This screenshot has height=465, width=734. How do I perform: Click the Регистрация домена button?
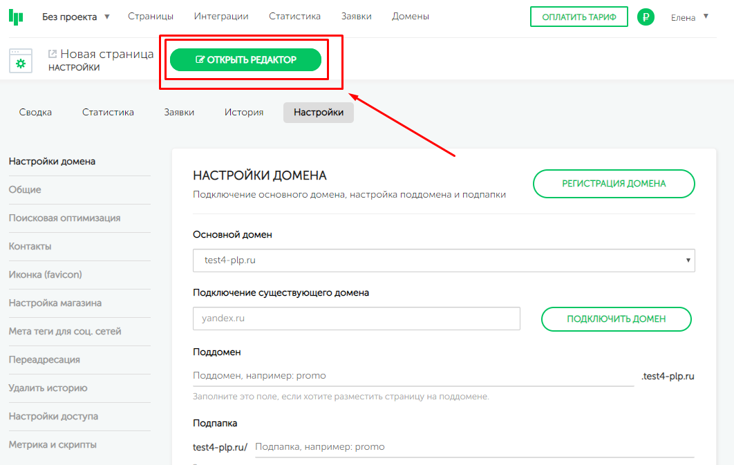point(614,184)
